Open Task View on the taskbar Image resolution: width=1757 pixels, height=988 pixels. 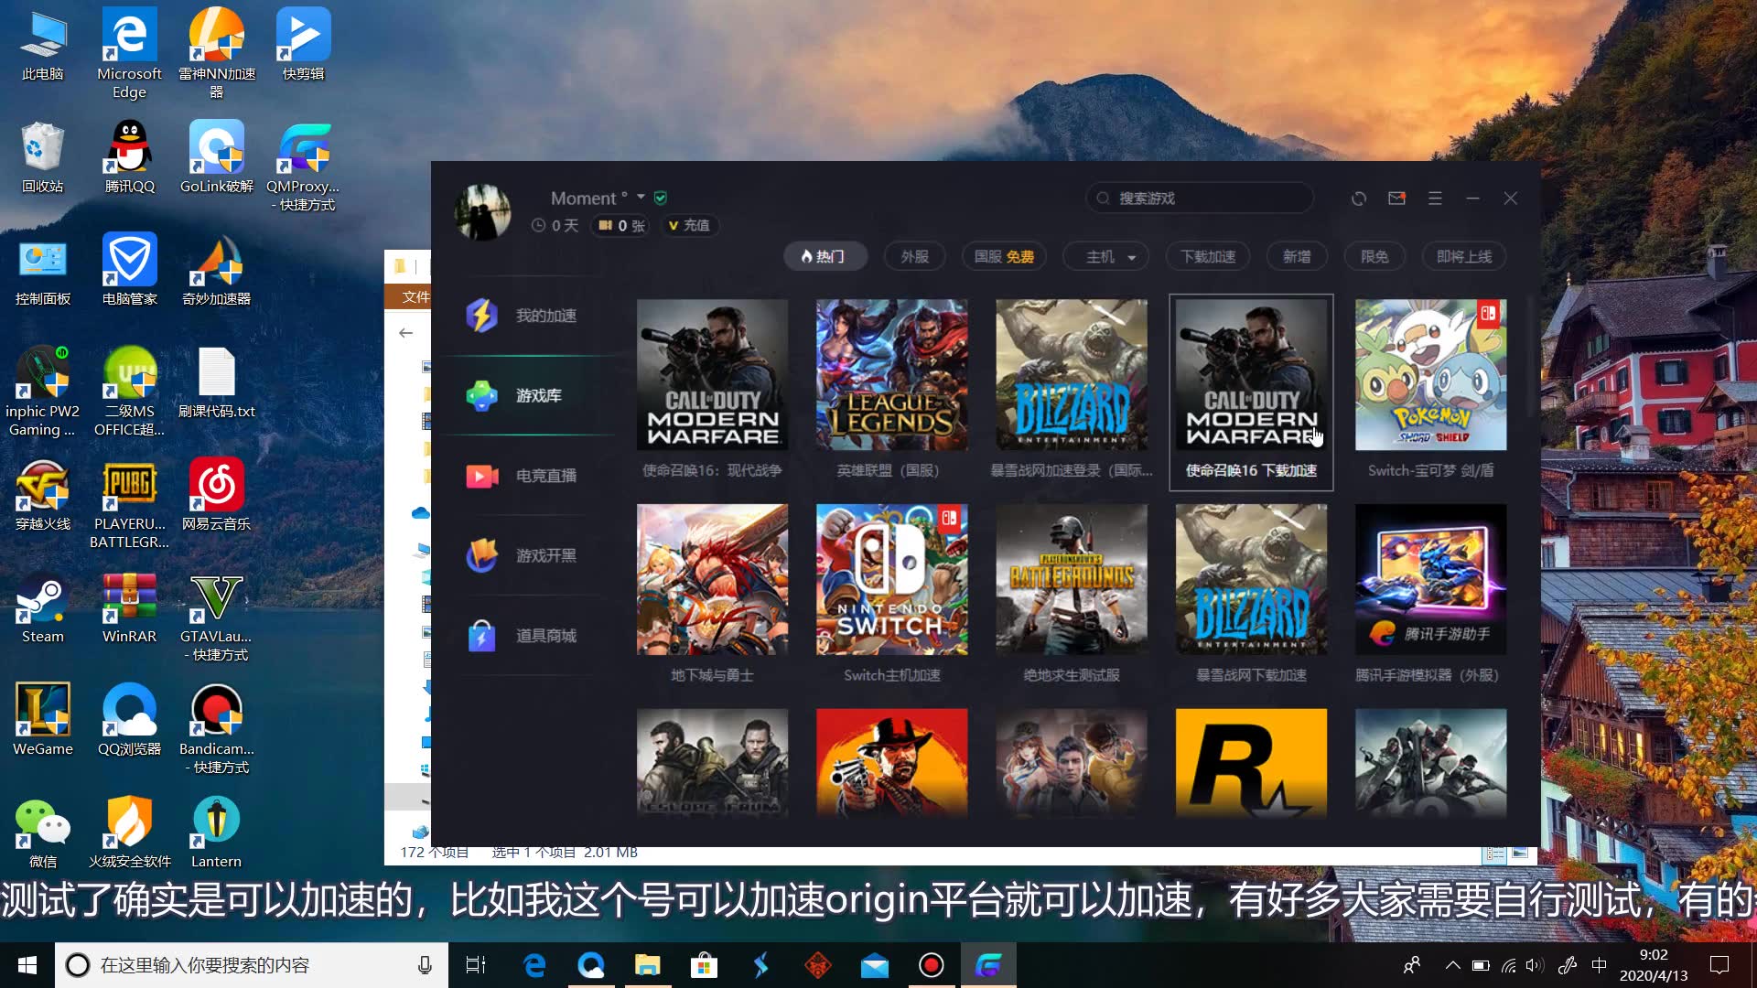click(476, 965)
